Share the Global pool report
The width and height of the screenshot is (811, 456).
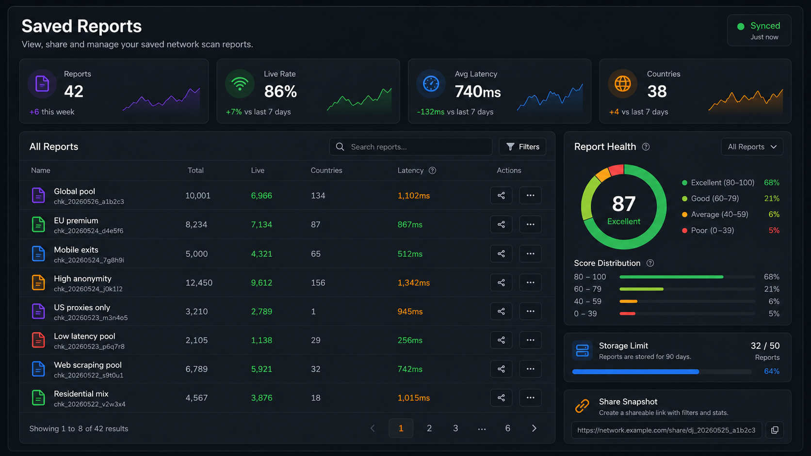coord(501,195)
